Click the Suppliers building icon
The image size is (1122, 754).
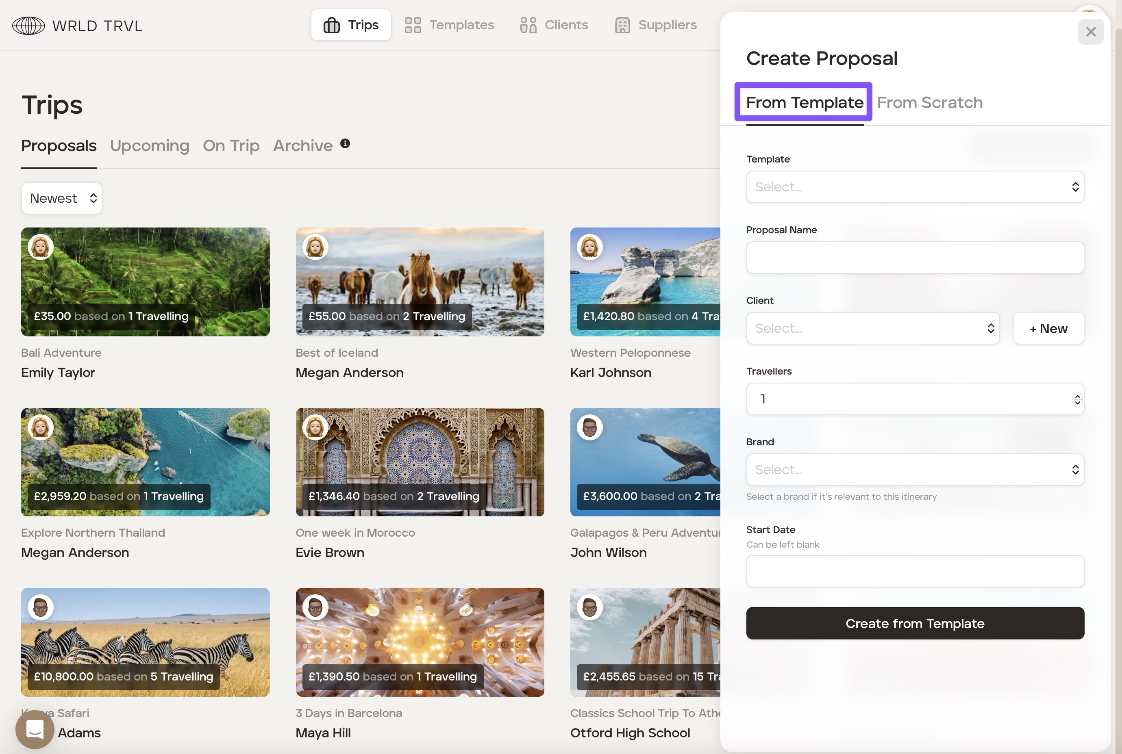coord(622,25)
